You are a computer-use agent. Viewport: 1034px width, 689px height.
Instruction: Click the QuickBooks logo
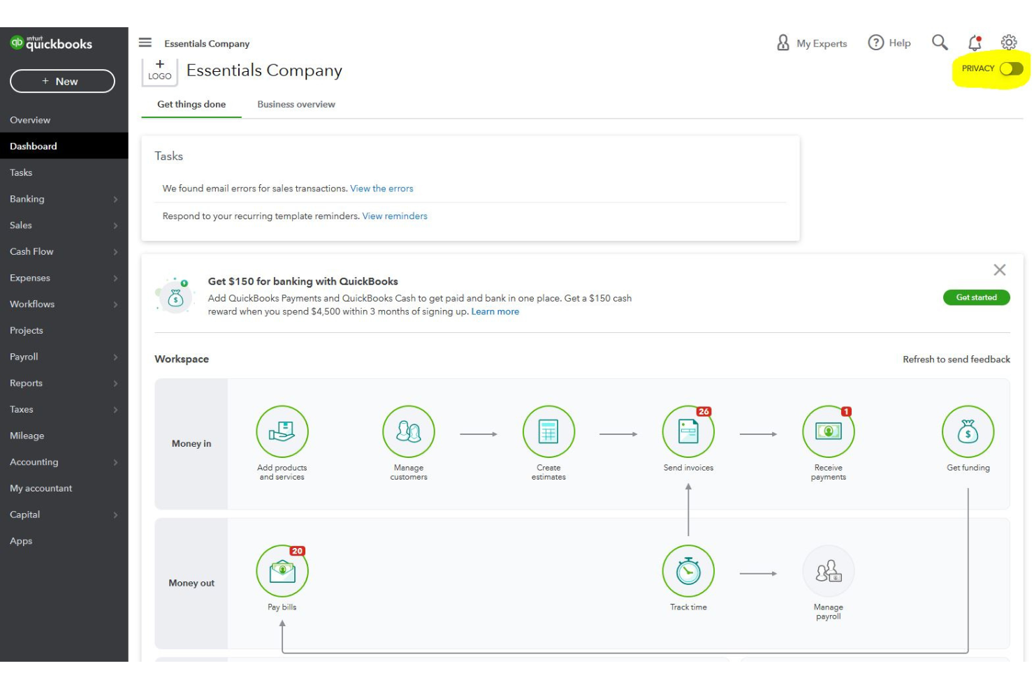51,43
